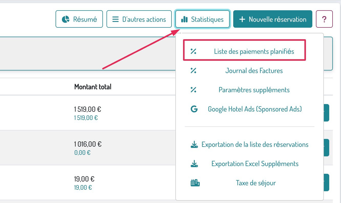Viewport: 341px width, 203px height.
Task: Collapse the Statistiques dropdown menu
Action: (x=202, y=19)
